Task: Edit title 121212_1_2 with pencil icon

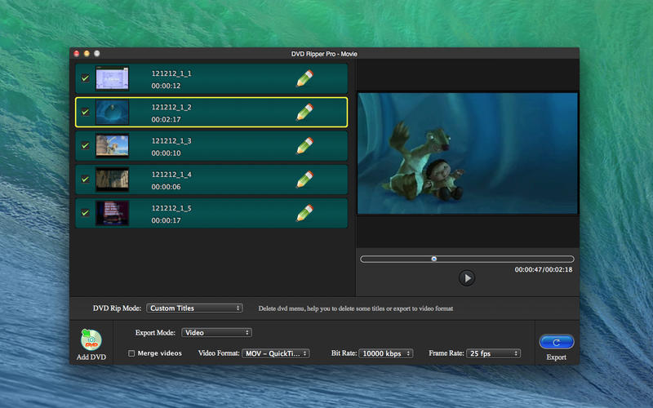Action: click(304, 113)
